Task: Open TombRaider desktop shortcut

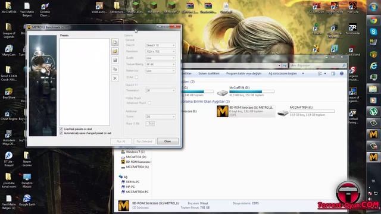Action: [x=352, y=29]
